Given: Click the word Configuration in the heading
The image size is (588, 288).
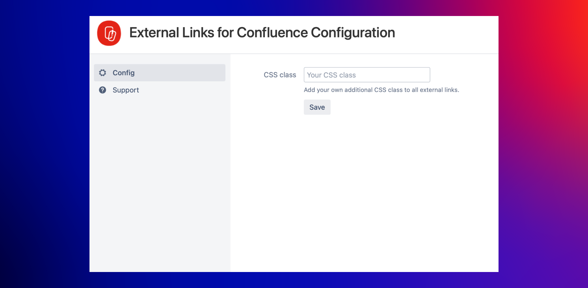Looking at the screenshot, I should 353,33.
